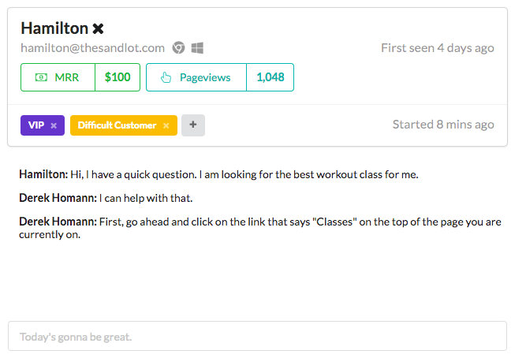Click the First seen 4 days ago text
Viewport: 526px width, 358px height.
pyautogui.click(x=438, y=48)
